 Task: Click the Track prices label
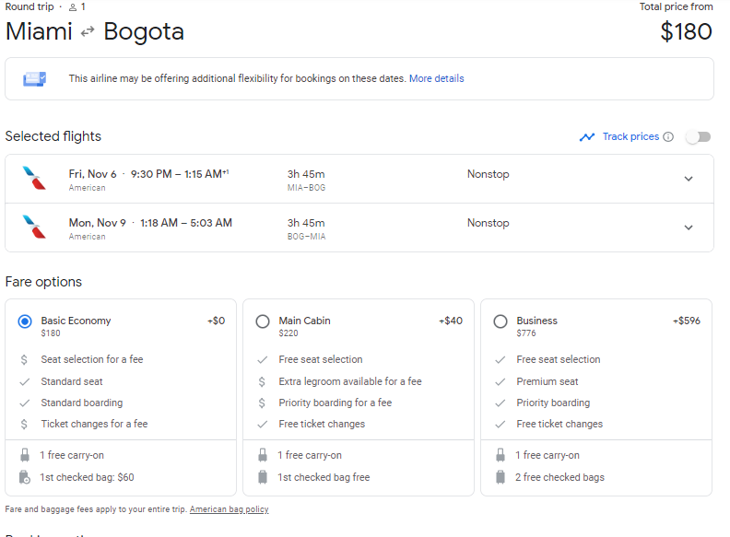coord(630,137)
